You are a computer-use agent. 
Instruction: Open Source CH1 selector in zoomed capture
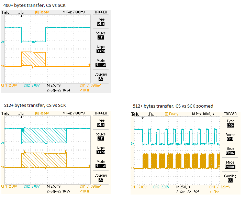[230, 137]
